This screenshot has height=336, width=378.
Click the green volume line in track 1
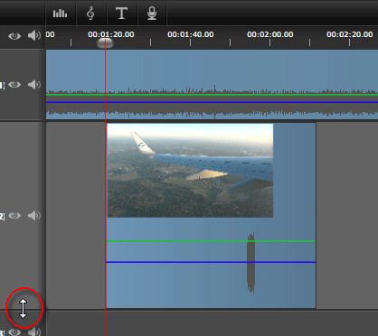point(212,95)
